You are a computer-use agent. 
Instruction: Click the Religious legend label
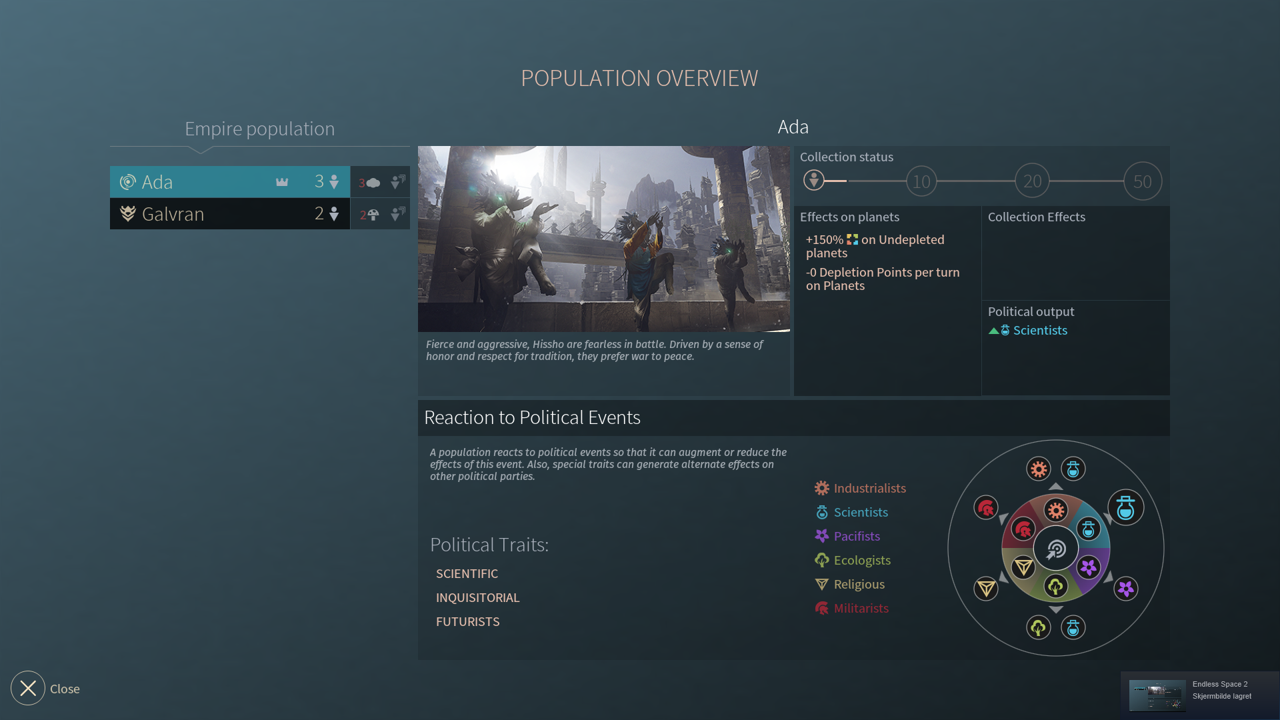pyautogui.click(x=859, y=585)
